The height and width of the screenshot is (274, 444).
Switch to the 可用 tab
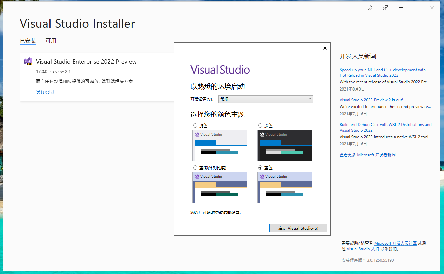(51, 41)
